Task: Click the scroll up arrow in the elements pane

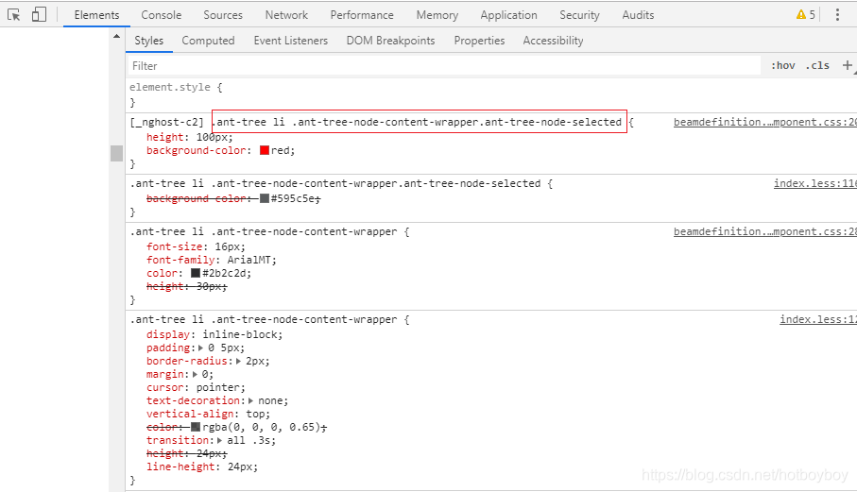Action: [x=116, y=36]
